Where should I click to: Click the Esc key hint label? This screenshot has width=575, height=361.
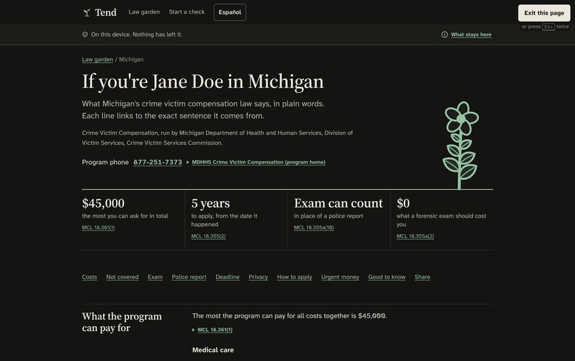coord(549,27)
